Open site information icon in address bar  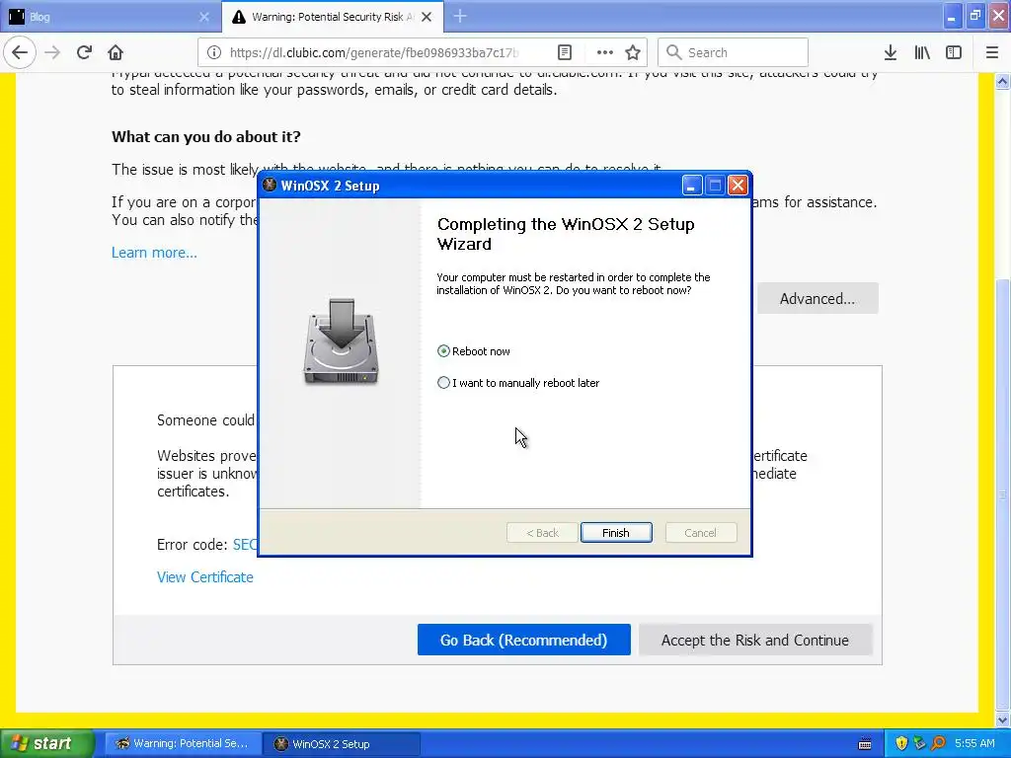click(214, 52)
